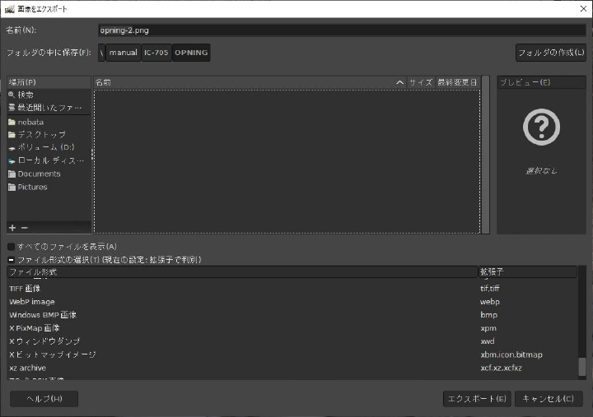Click the file name input field
The width and height of the screenshot is (593, 417).
coord(341,30)
